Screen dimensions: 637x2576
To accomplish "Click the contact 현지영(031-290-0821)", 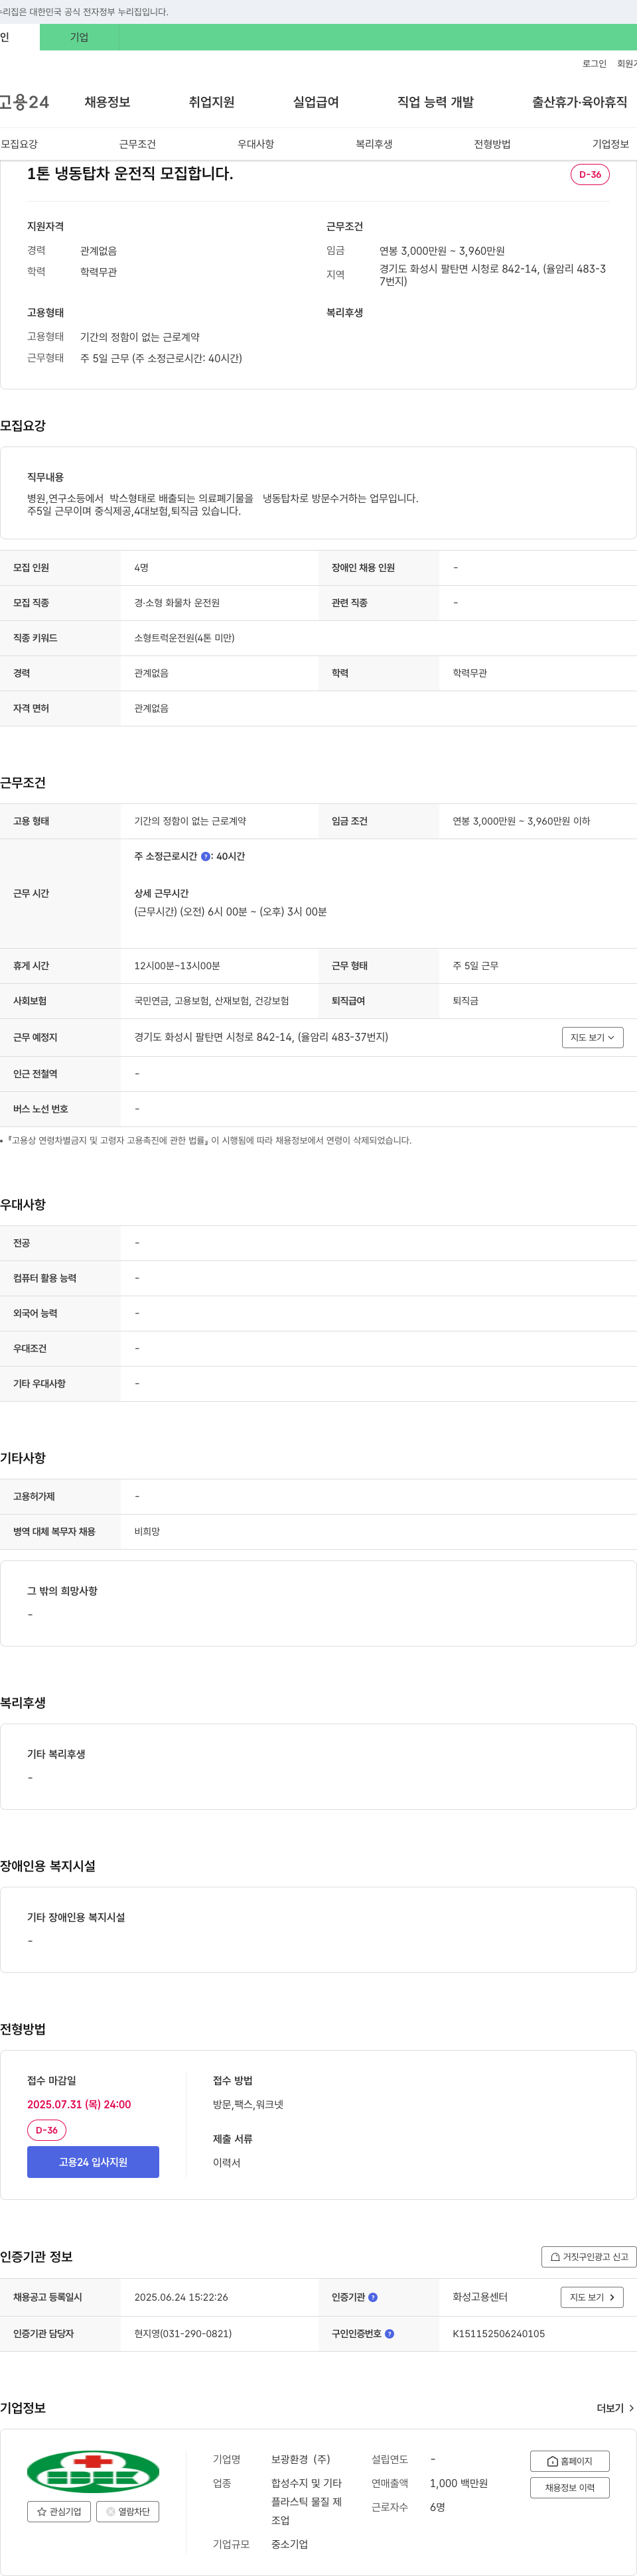I will [183, 2333].
